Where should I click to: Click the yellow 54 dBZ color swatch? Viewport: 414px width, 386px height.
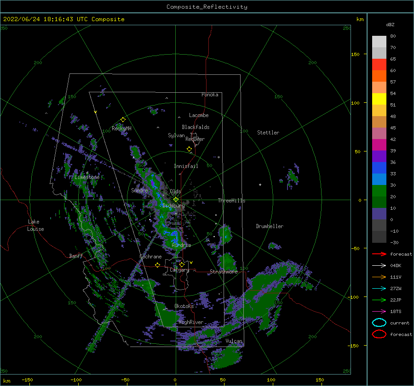[x=379, y=99]
